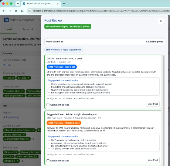Viewport: 170px width, 166px height.
Task: Click the Owner / Partner seniority chip
Action: click(30, 152)
